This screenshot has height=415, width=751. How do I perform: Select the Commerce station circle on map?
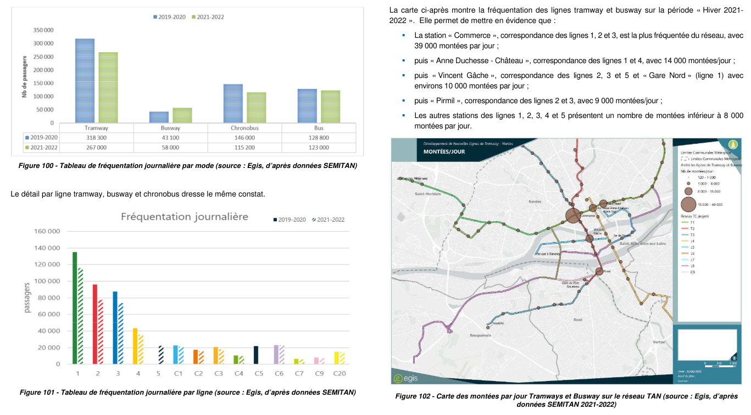pos(572,215)
